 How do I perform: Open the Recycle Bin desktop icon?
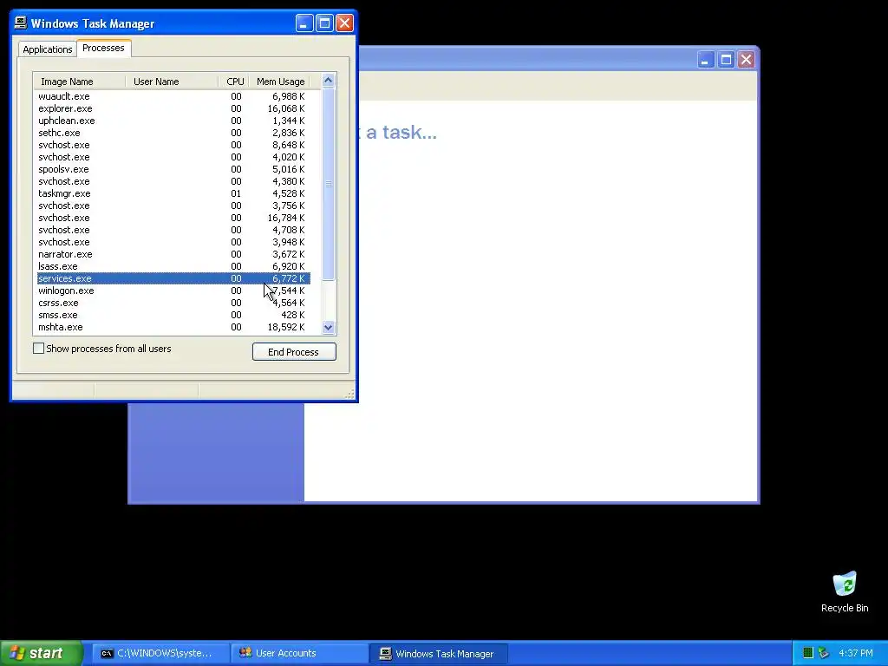(x=845, y=591)
